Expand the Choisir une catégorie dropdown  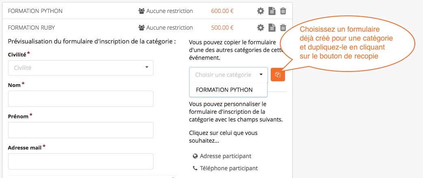click(228, 75)
